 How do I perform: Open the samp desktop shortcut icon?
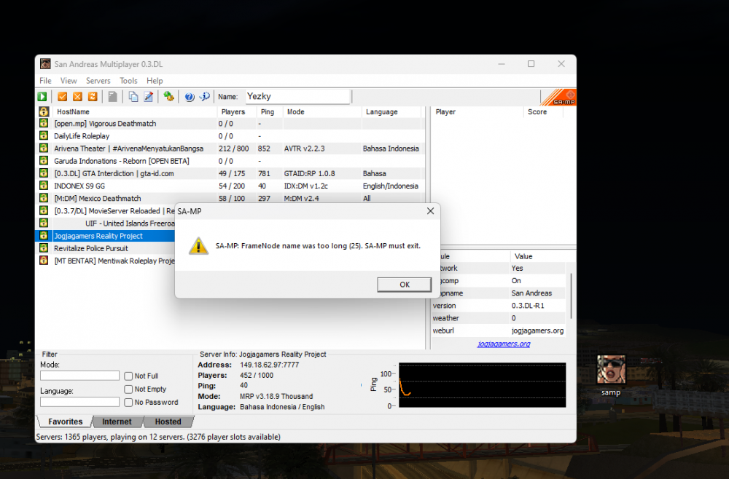click(611, 376)
